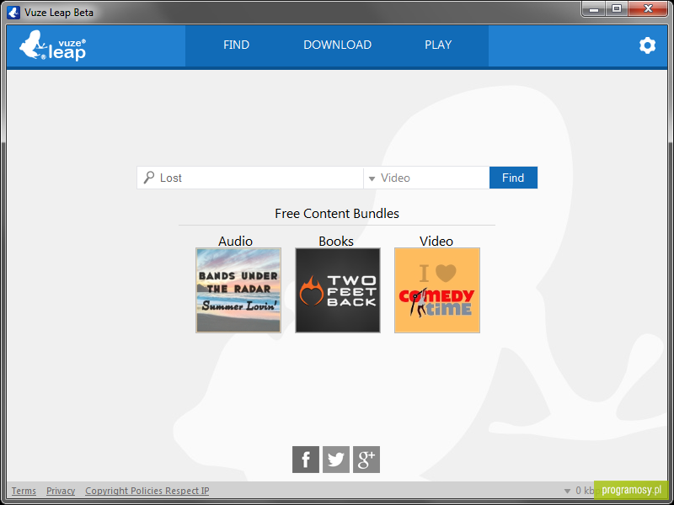Minimize the Vuze Leap Beta window

coord(594,9)
